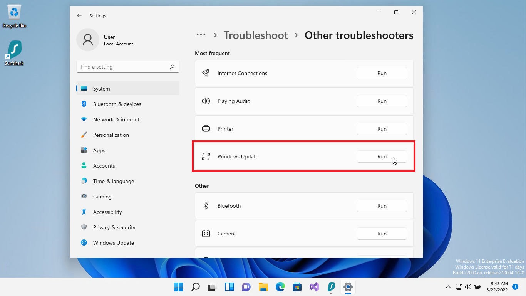Open the notification badge in tray
This screenshot has width=526, height=296.
pyautogui.click(x=515, y=287)
